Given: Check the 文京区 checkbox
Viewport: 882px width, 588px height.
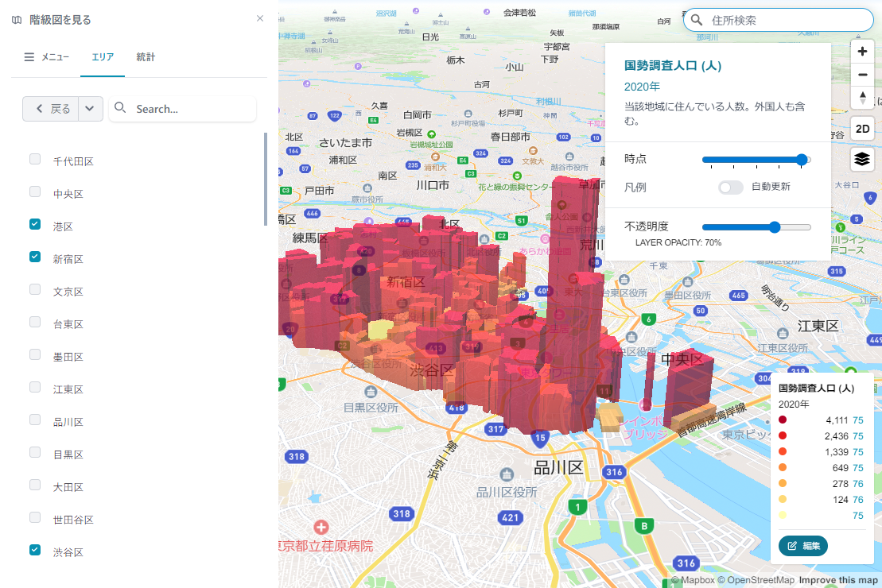Looking at the screenshot, I should tap(35, 289).
